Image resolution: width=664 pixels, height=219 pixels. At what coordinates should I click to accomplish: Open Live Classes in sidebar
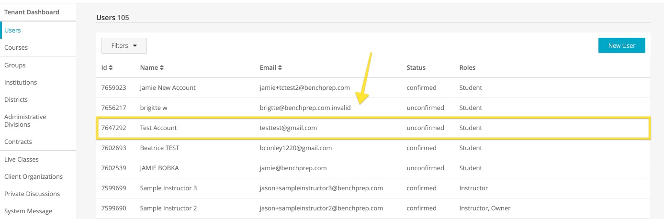coord(22,159)
